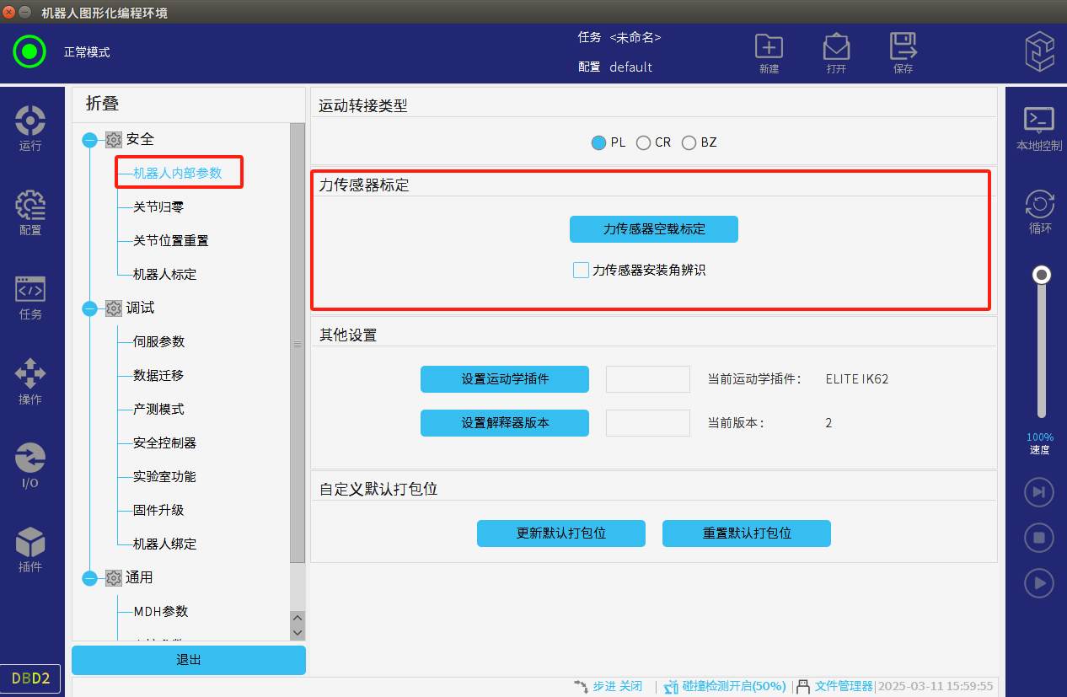Click the 力传感器空载标定 button
1067x697 pixels.
pos(653,229)
